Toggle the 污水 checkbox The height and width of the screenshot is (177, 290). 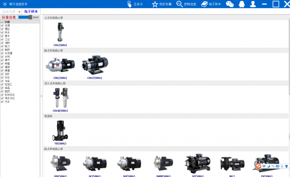click(x=2, y=102)
